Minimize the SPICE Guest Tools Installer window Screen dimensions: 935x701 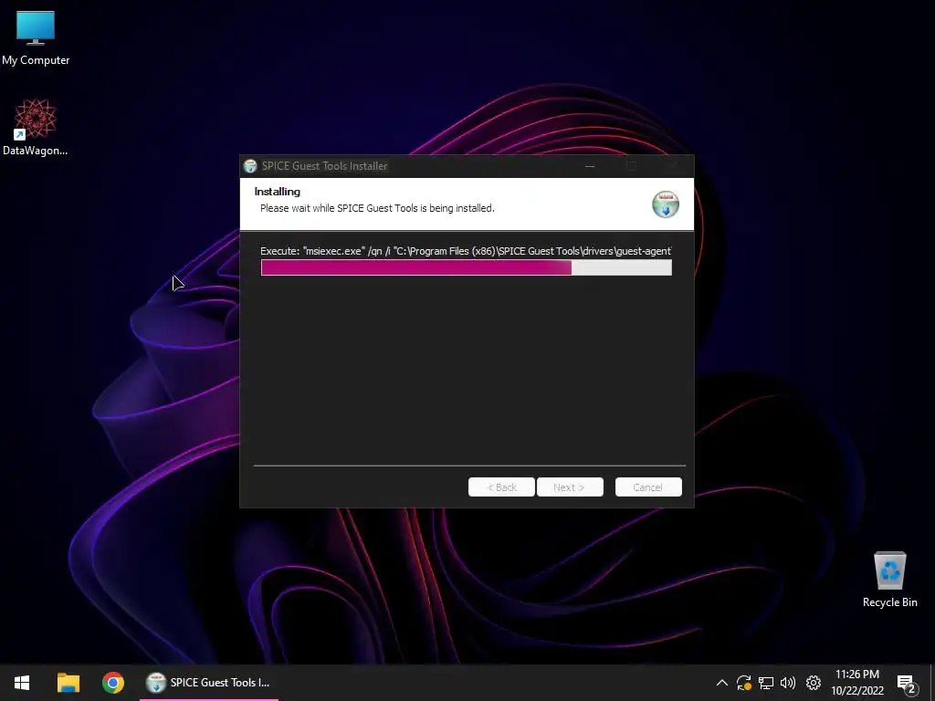tap(590, 166)
